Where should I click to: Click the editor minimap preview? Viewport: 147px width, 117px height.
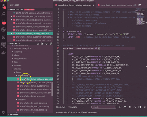tap(141, 17)
